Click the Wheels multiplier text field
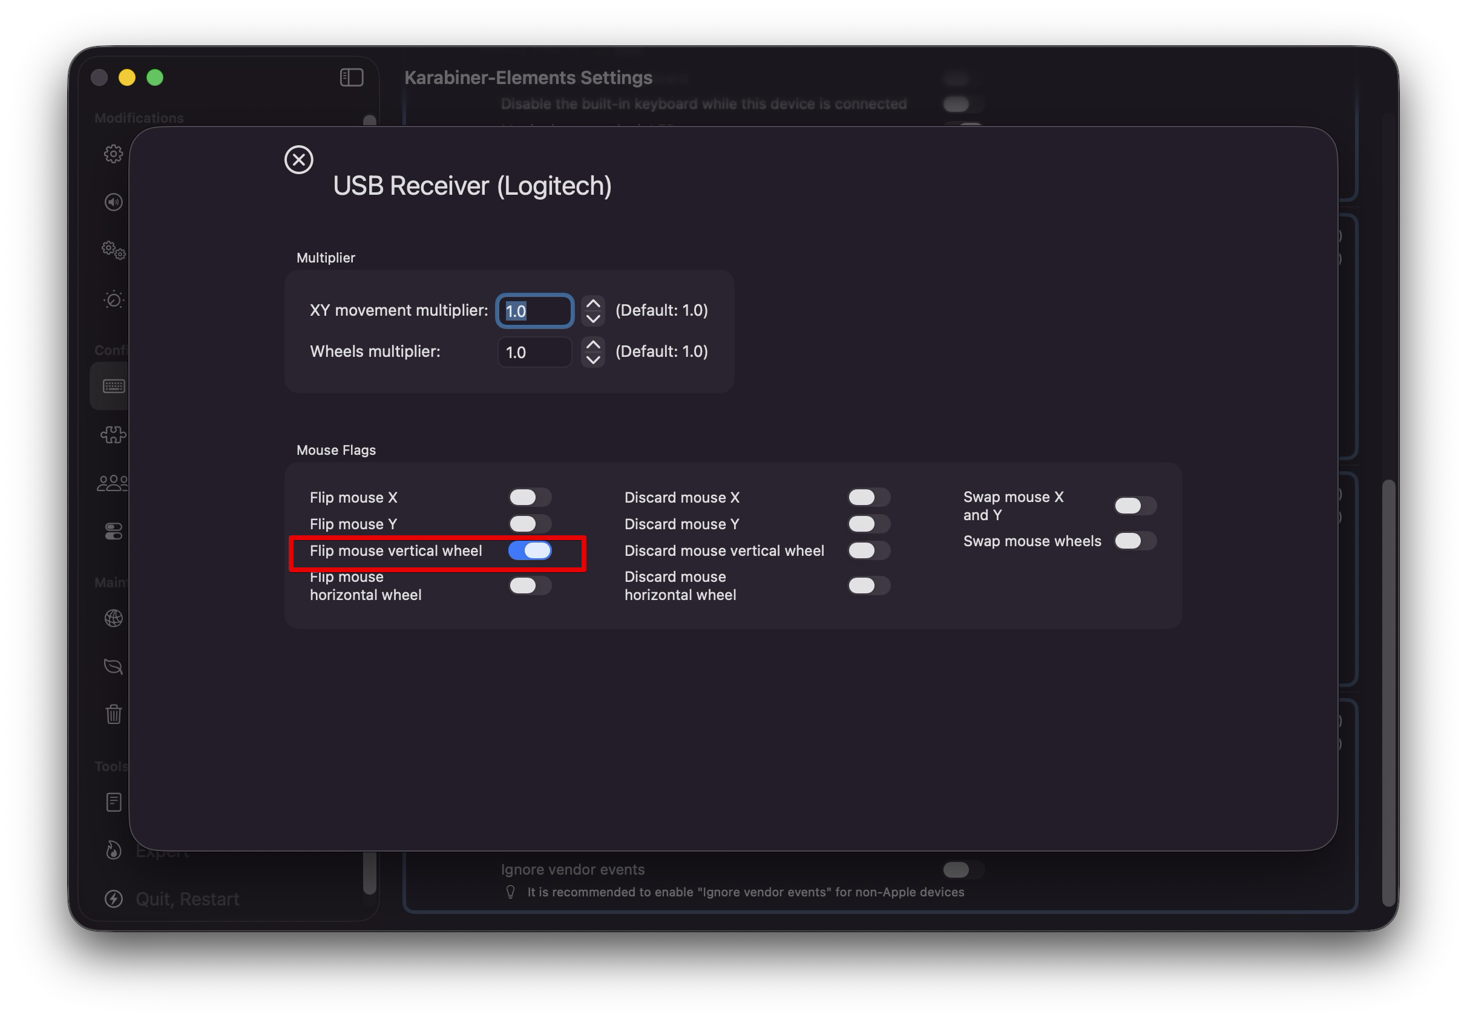Screen dimensions: 1467x1021 [x=534, y=353]
